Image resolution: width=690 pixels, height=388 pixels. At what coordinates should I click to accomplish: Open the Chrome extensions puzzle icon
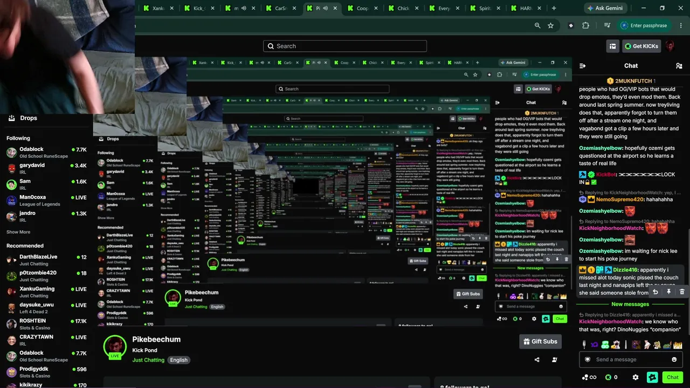click(x=585, y=25)
